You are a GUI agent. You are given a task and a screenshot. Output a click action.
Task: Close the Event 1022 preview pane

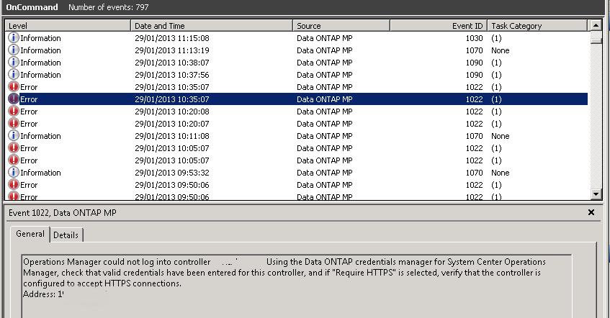point(591,213)
